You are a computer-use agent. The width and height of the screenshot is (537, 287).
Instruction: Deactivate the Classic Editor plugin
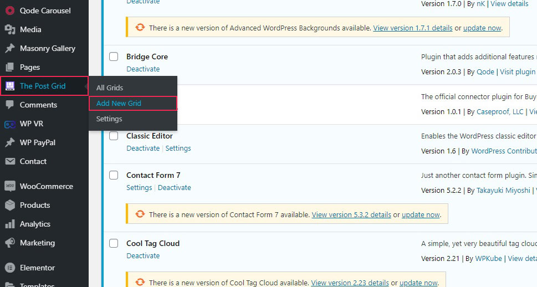(x=143, y=148)
